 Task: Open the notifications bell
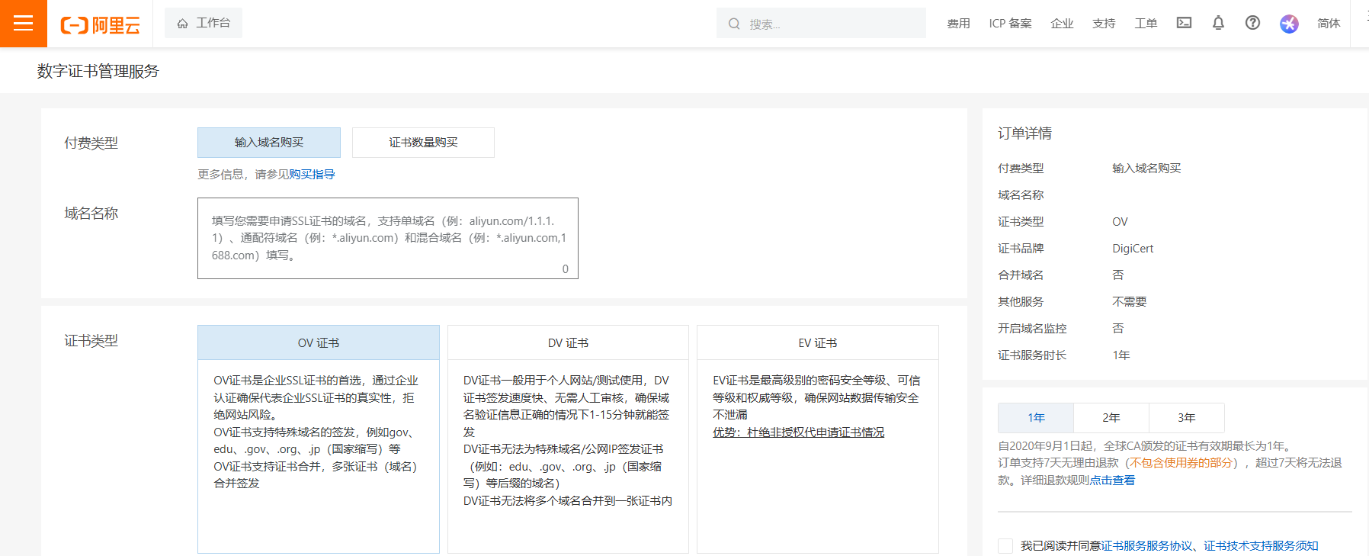tap(1218, 23)
